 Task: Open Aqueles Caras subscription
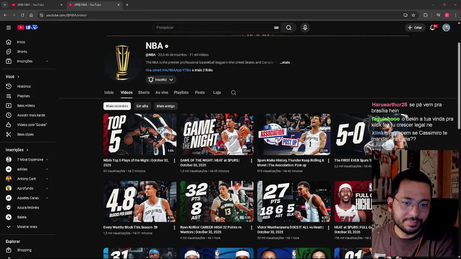click(x=28, y=198)
